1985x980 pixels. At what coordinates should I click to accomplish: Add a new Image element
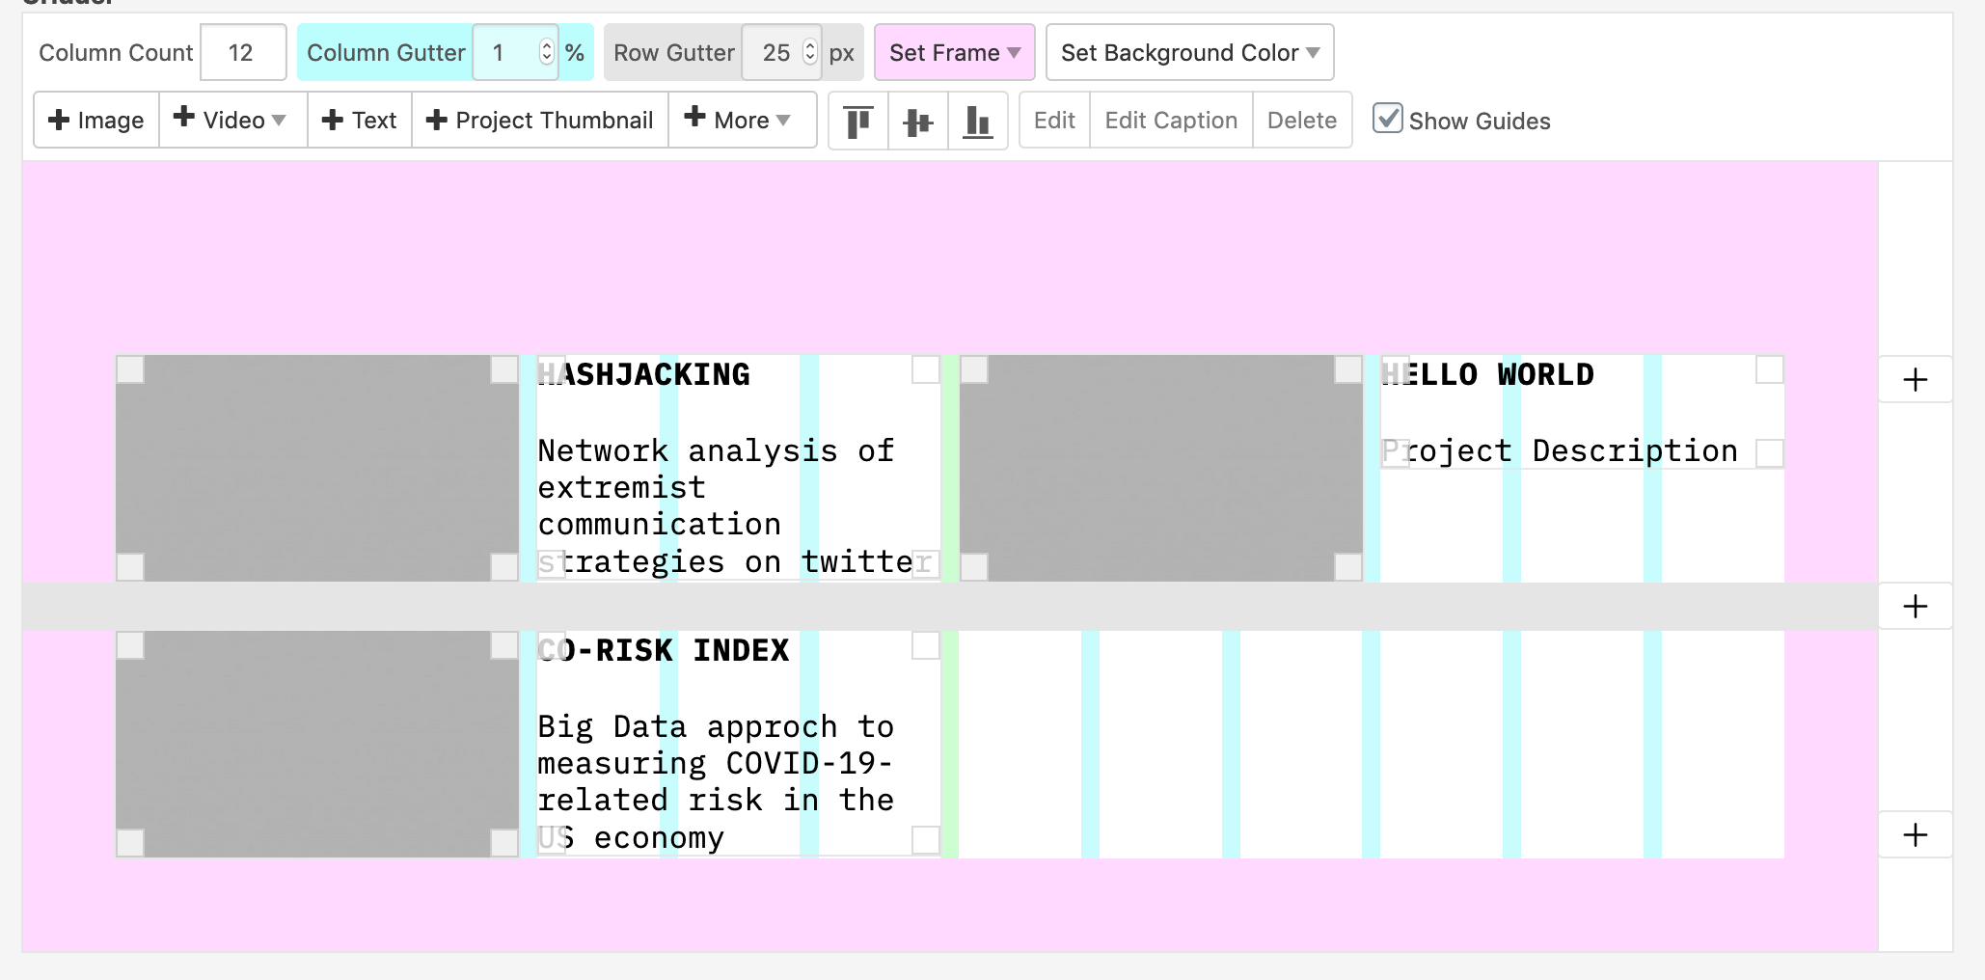click(96, 121)
